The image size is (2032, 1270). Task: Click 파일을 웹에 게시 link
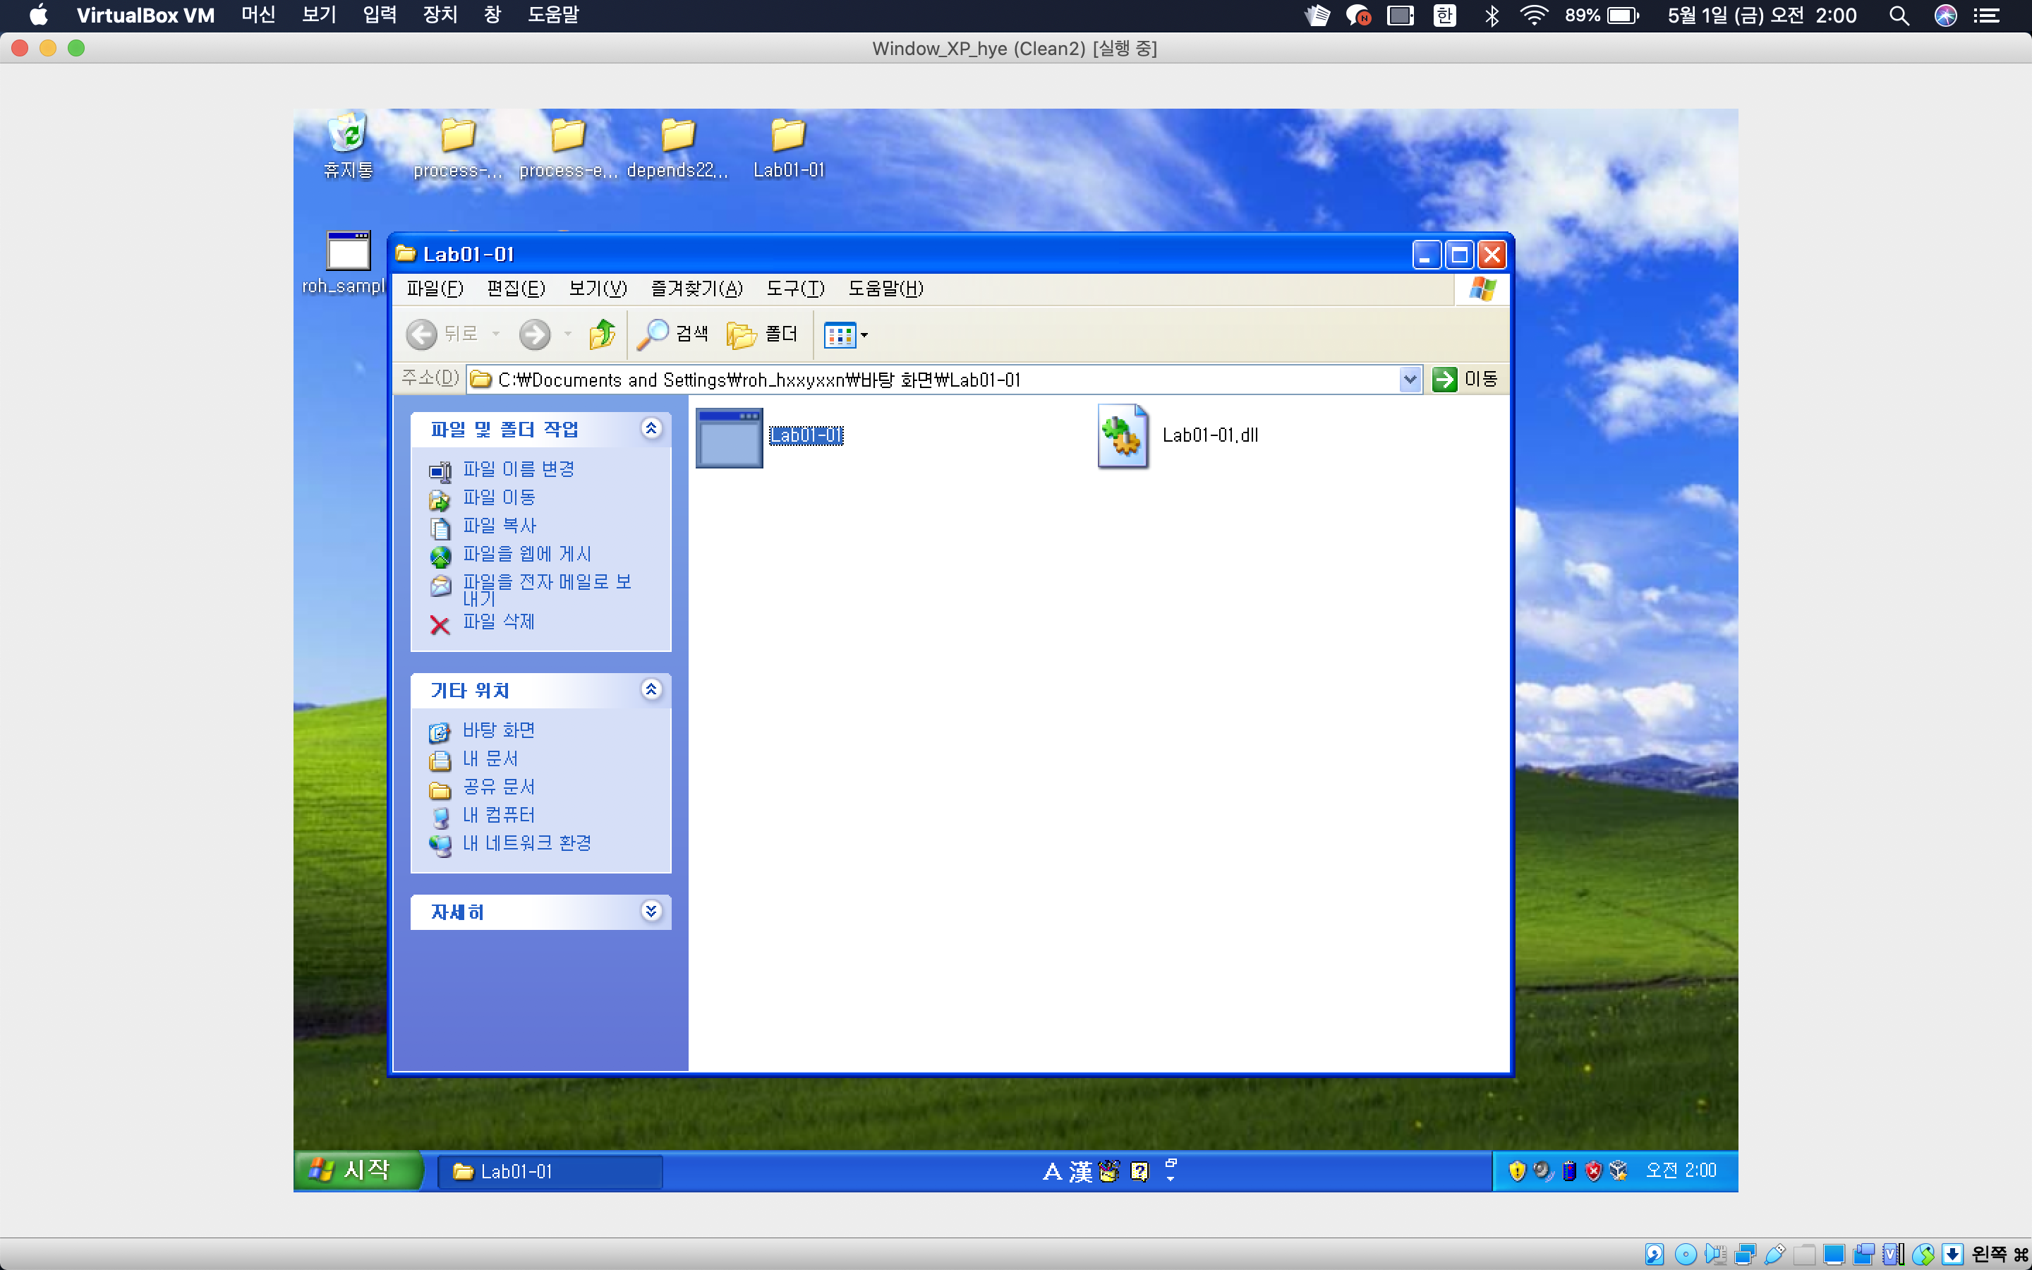tap(527, 555)
